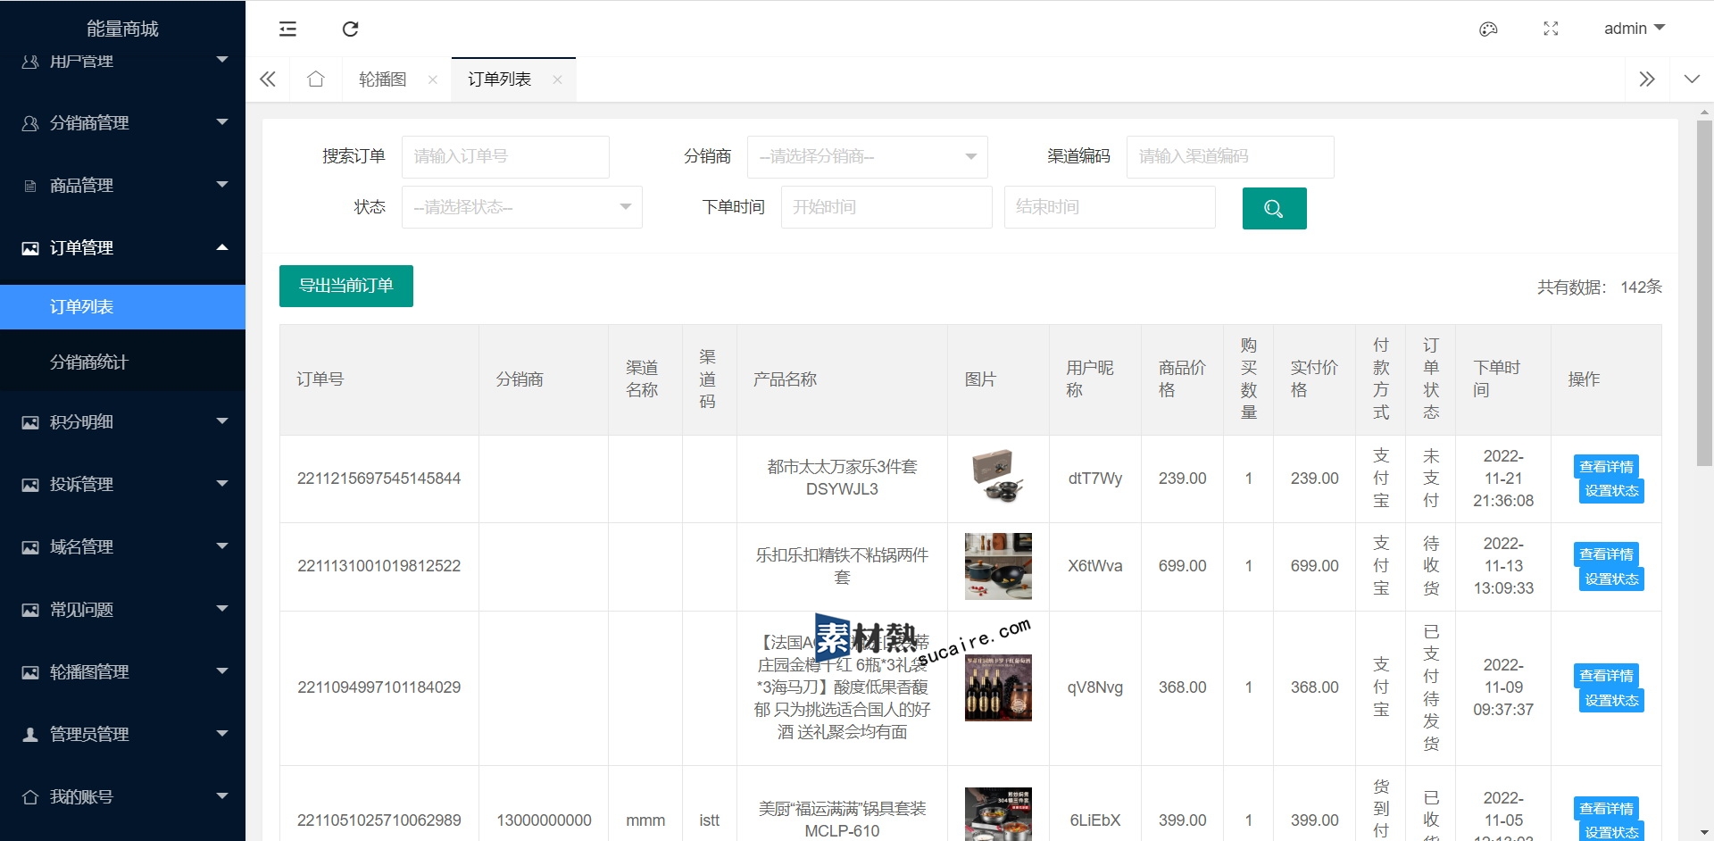Close the 轮播图 tab
The width and height of the screenshot is (1714, 841).
[x=433, y=79]
